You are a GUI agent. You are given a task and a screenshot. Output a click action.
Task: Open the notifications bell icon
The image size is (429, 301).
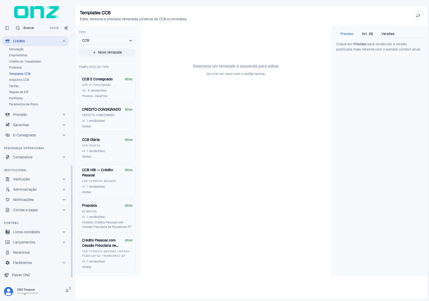coord(67,291)
